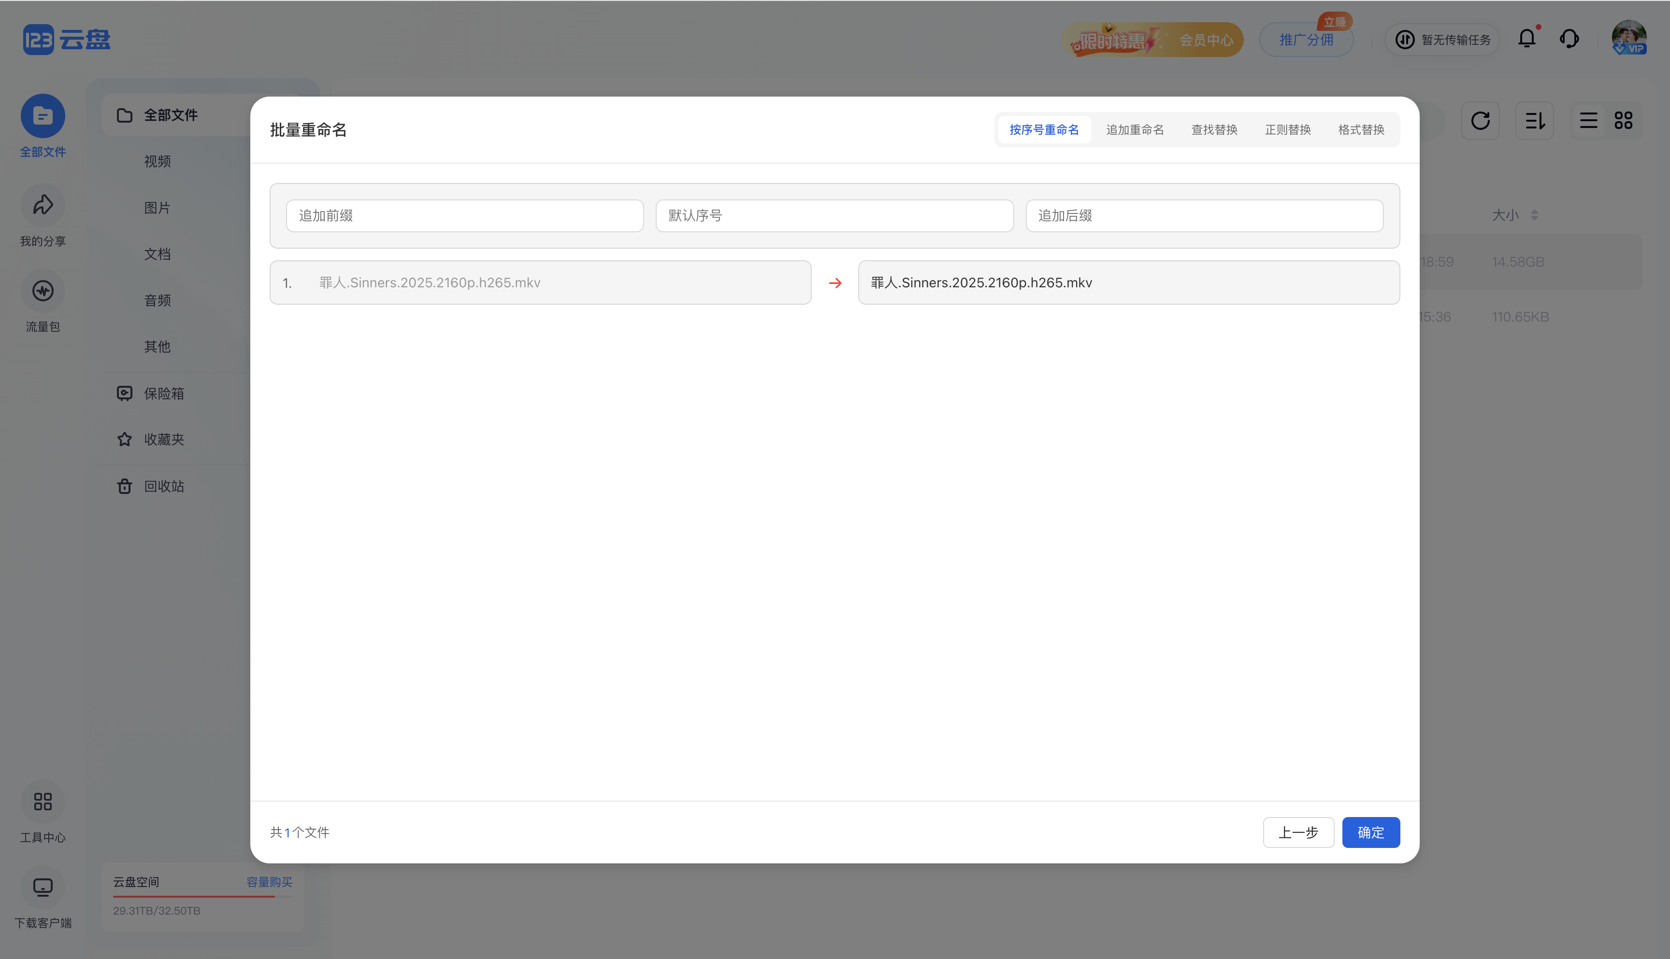The height and width of the screenshot is (959, 1670).
Task: Open customer service headset icon
Action: coord(1569,39)
